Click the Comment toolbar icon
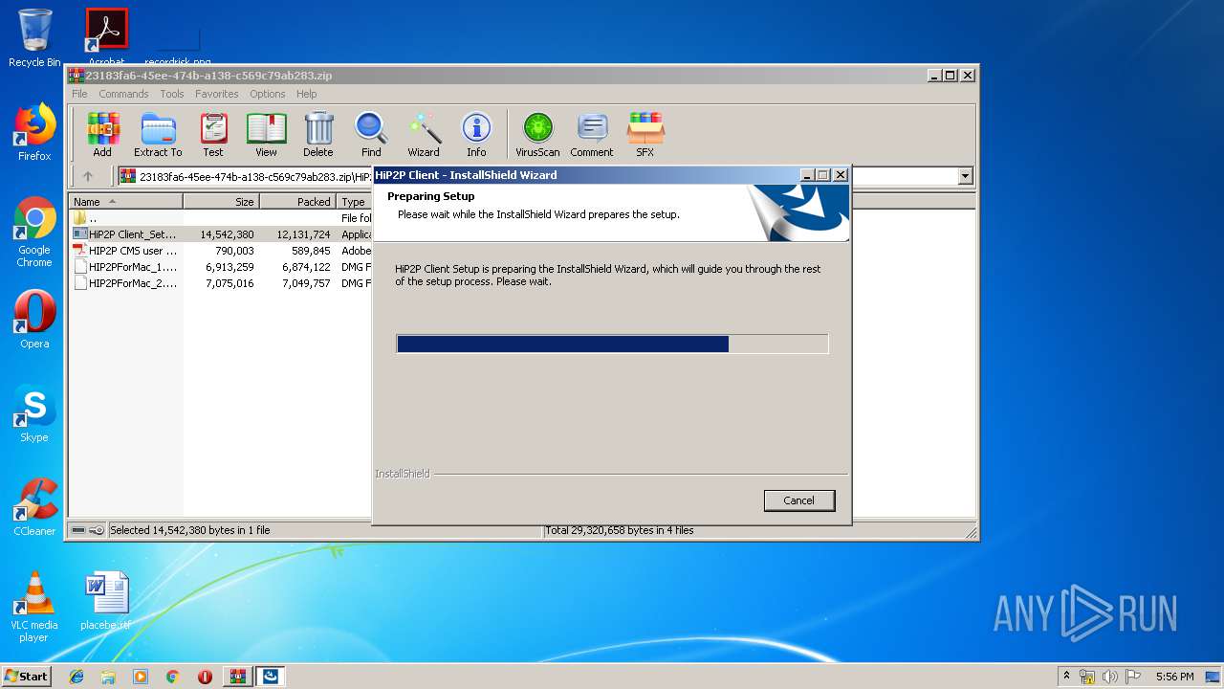 click(592, 134)
